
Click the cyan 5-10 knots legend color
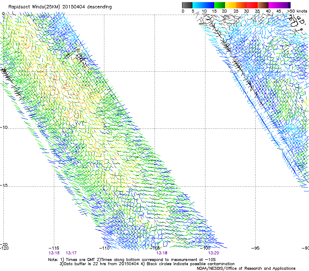click(198, 5)
